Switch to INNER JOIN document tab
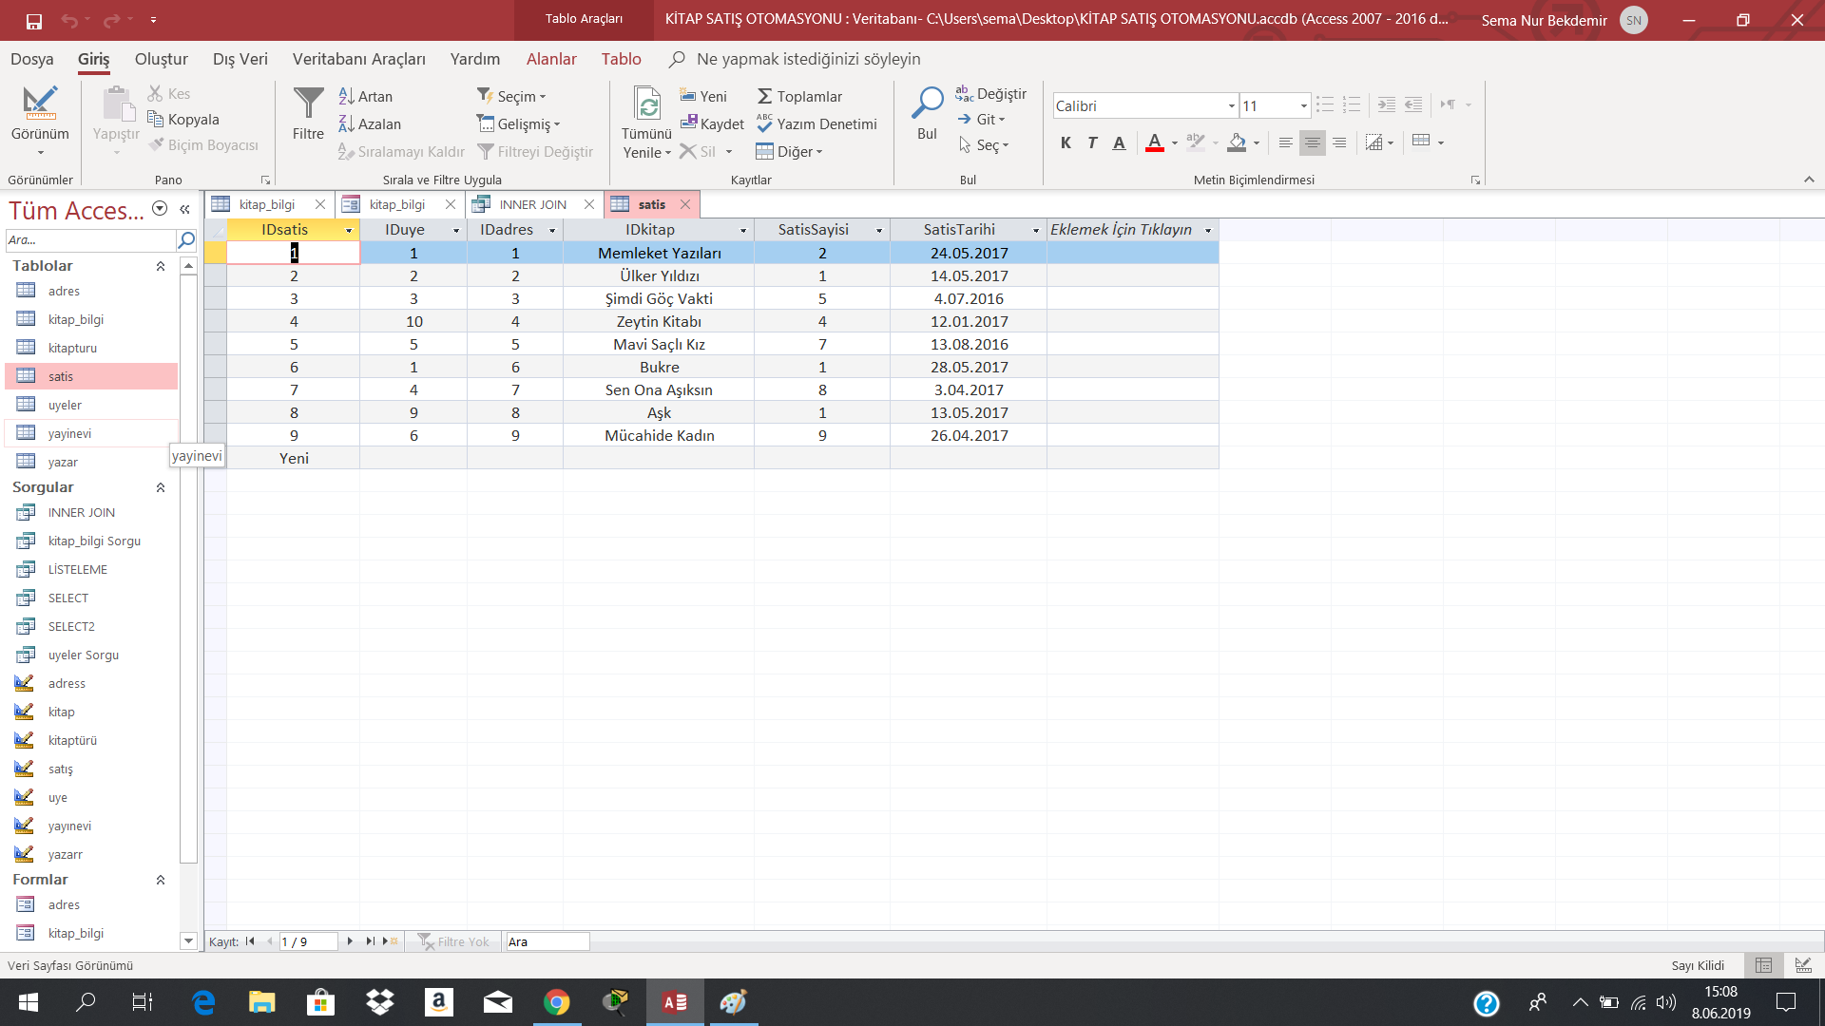This screenshot has width=1825, height=1026. 532,204
